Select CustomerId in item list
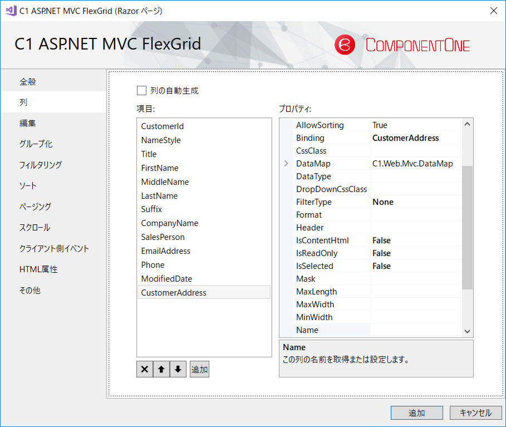 tap(204, 126)
